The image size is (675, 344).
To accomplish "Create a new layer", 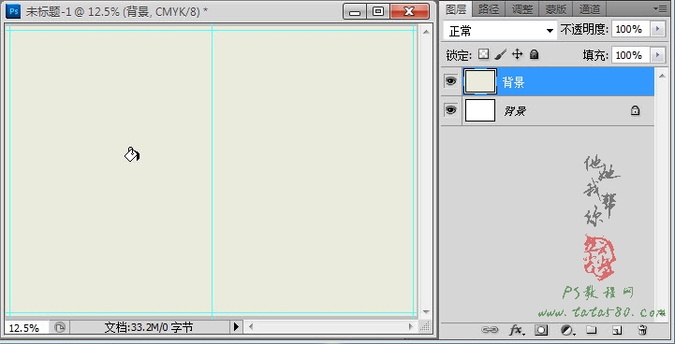I will coord(617,330).
